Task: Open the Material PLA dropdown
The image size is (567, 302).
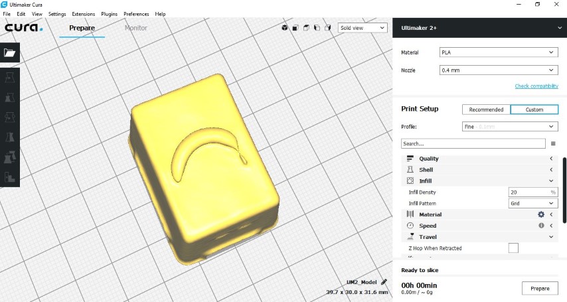Action: (499, 52)
